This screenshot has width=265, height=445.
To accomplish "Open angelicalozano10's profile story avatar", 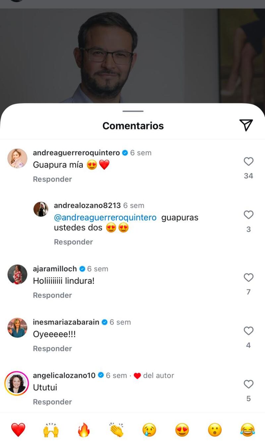I will point(17,384).
